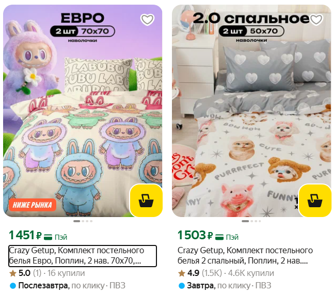The height and width of the screenshot is (293, 332).
Task: Add the 1503 ₽ bedding set to cart
Action: 314,201
